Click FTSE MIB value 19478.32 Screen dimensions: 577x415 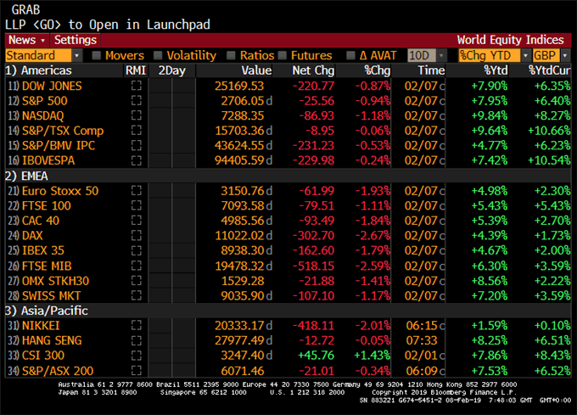(x=239, y=266)
